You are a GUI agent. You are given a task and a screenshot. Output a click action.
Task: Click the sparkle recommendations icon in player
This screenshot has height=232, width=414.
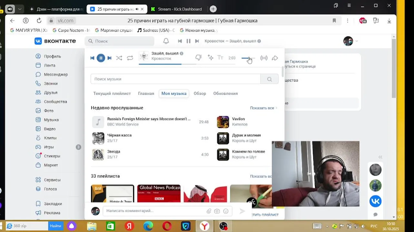pos(211,58)
